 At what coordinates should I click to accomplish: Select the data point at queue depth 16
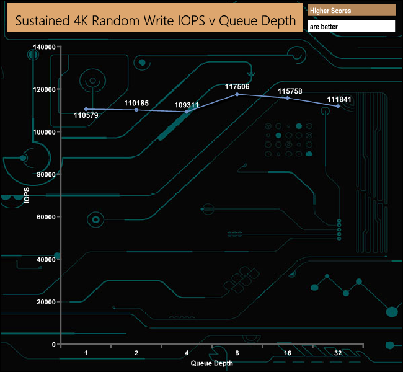click(x=288, y=98)
